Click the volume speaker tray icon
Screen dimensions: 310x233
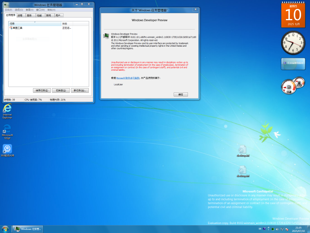tap(277, 229)
